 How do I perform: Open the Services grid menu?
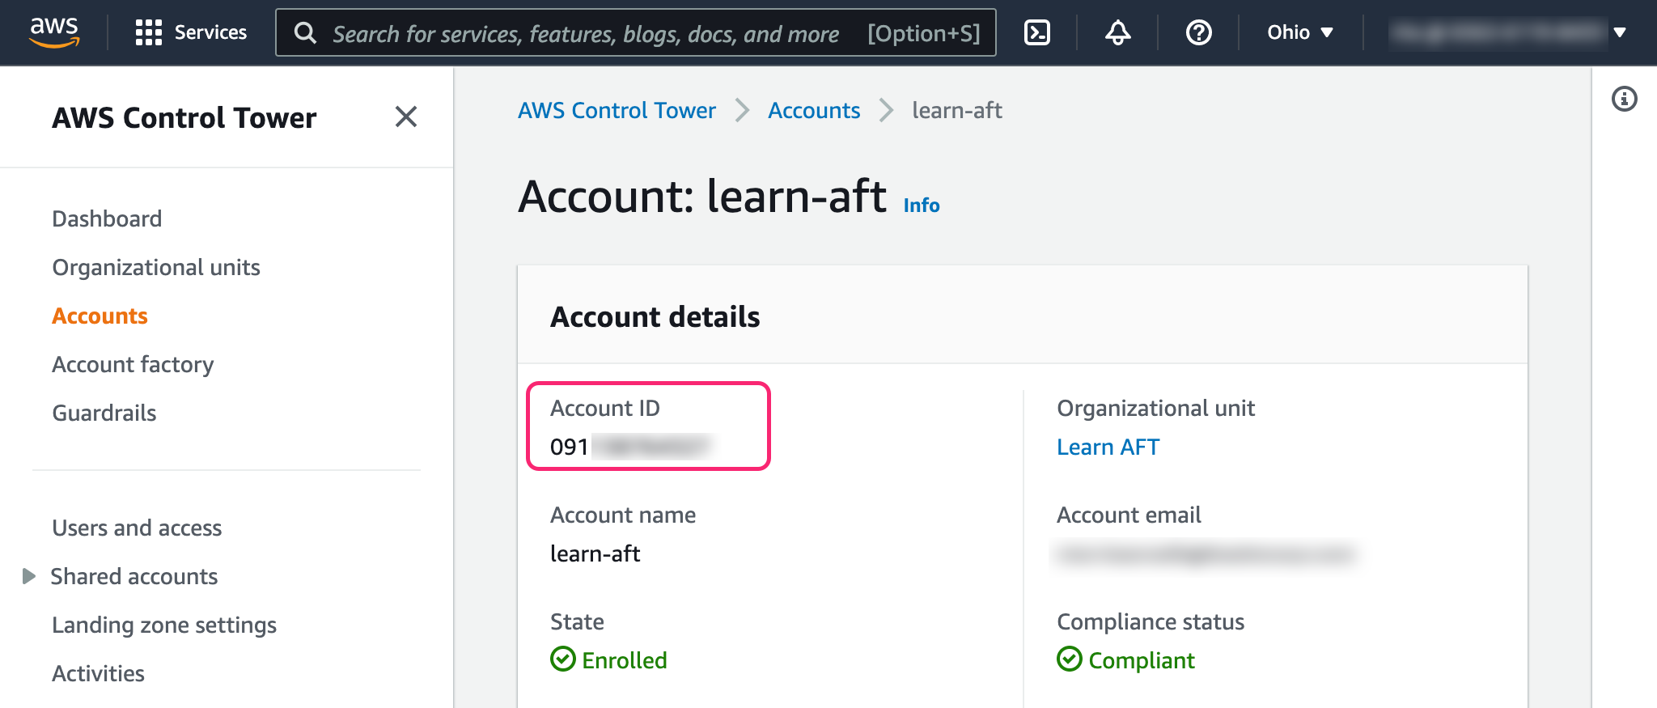[191, 32]
